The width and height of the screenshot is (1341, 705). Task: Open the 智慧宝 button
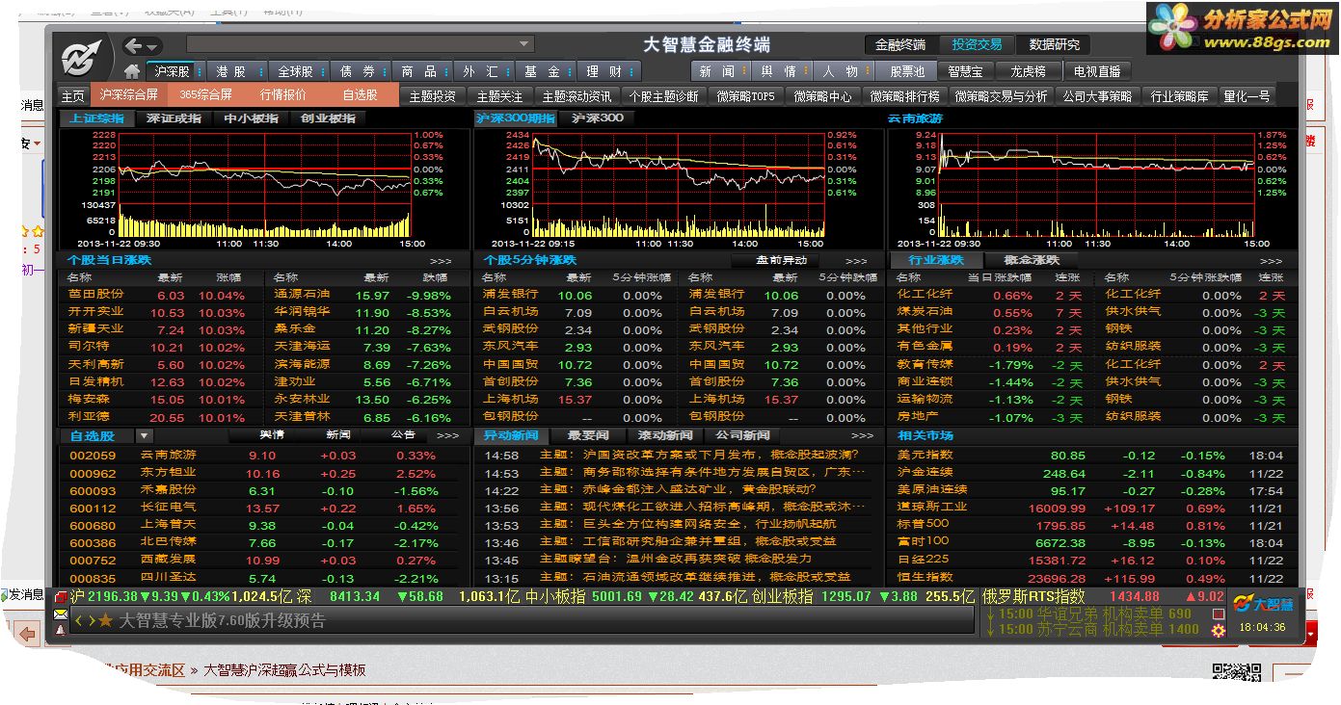(x=965, y=71)
